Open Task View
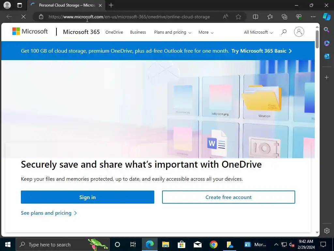Viewport: 334px width, 251px height. [x=133, y=244]
